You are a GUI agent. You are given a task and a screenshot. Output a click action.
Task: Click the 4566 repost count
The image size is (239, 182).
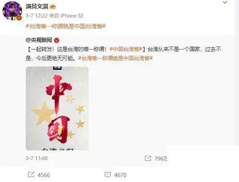(x=44, y=175)
